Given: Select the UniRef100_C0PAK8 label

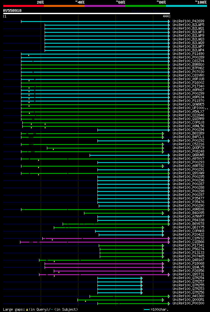Looking at the screenshot, I should pos(189,231).
